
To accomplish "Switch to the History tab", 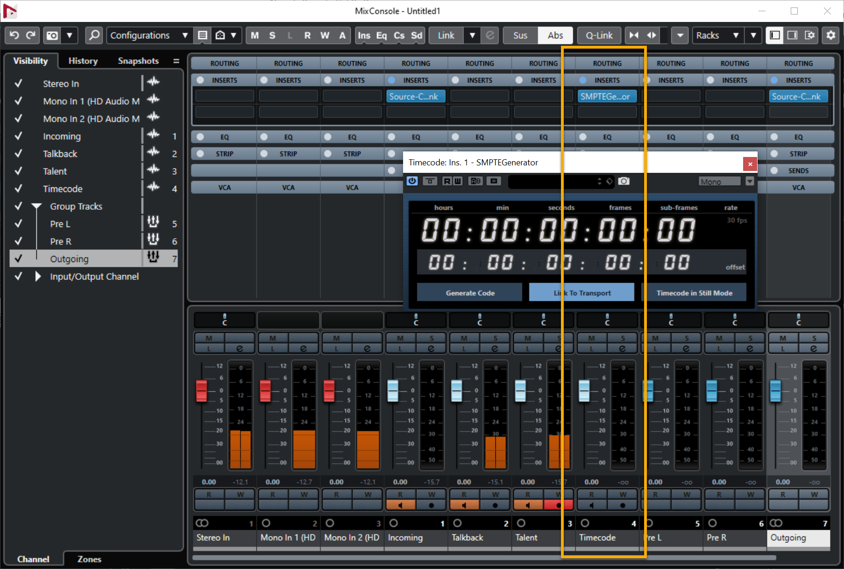I will tap(83, 61).
